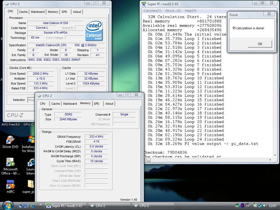This screenshot has height=210, width=280.
Task: Click Package value Socket 479 mPGA
Action: [x=56, y=33]
